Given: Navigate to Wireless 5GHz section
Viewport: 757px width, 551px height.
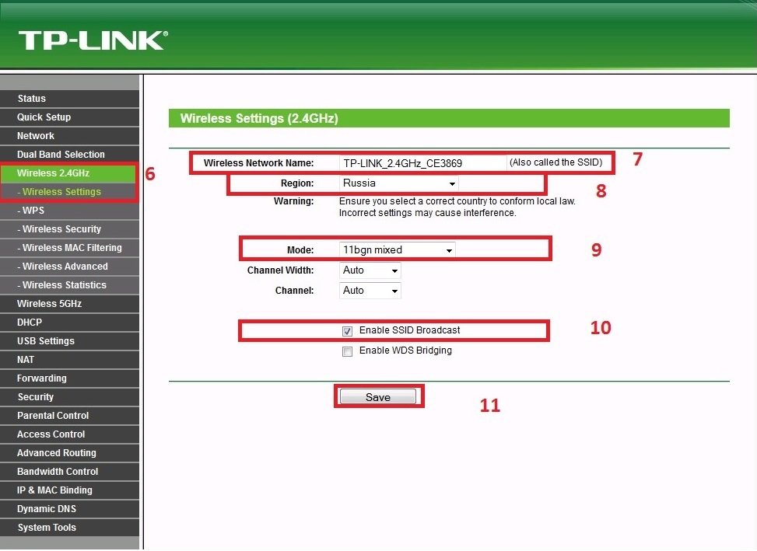Looking at the screenshot, I should [x=49, y=304].
